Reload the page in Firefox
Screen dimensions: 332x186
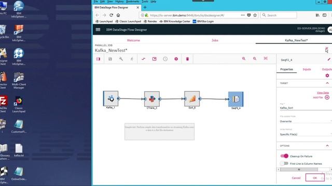click(x=112, y=15)
